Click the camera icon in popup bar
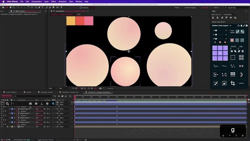 coord(30,103)
